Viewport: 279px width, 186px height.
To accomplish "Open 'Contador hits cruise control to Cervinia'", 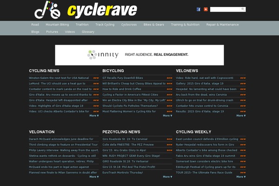I will click(x=202, y=106).
